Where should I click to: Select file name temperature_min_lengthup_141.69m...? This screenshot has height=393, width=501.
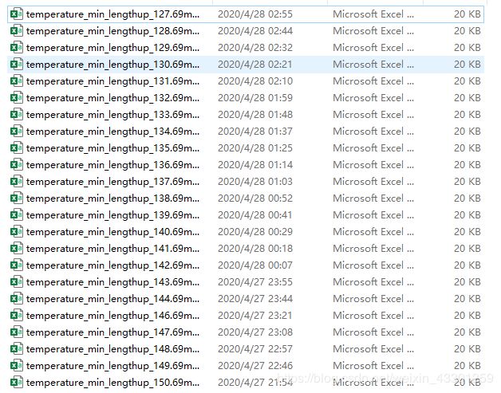(112, 249)
